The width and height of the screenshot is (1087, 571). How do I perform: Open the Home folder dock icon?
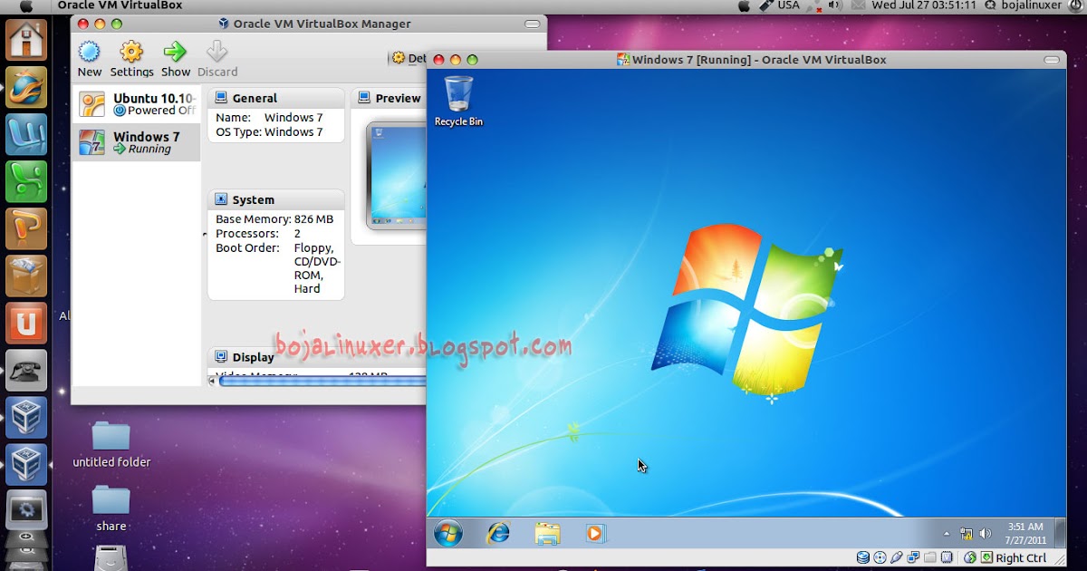pyautogui.click(x=26, y=39)
